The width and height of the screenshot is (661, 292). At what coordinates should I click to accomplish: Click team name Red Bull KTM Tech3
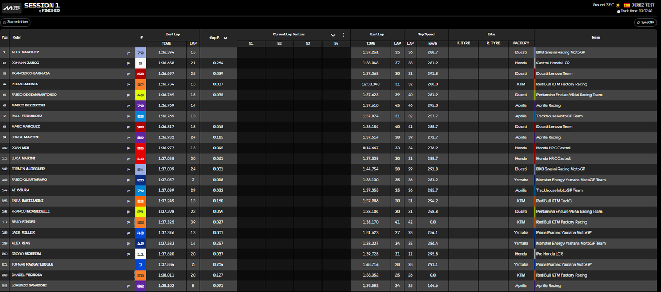click(x=554, y=201)
